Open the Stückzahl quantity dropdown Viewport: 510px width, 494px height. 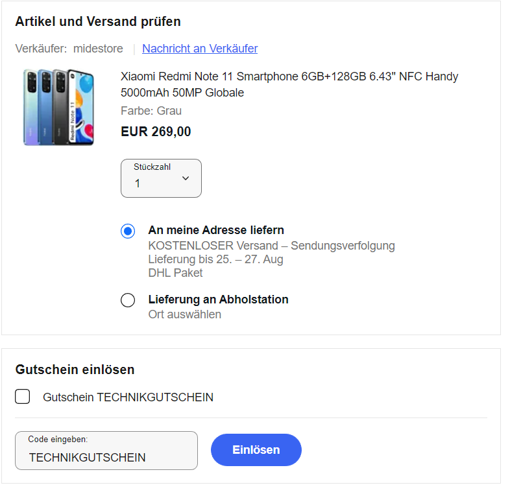pos(161,178)
